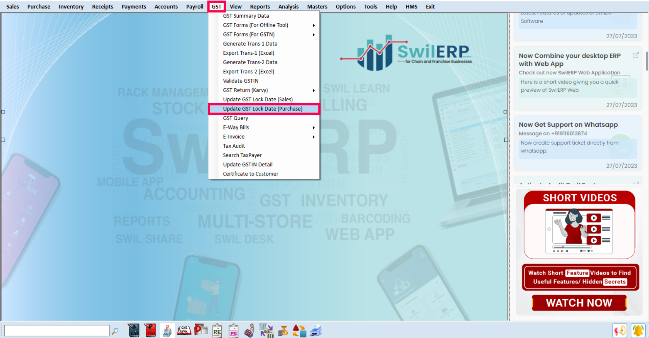
Task: Expand the E-Way Bills submenu arrow
Action: (x=314, y=127)
